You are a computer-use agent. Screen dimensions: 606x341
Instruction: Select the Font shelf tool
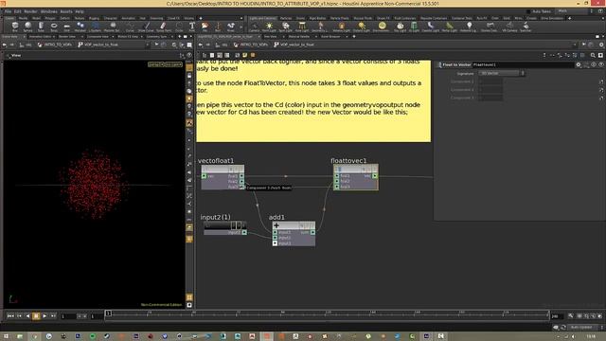click(191, 27)
